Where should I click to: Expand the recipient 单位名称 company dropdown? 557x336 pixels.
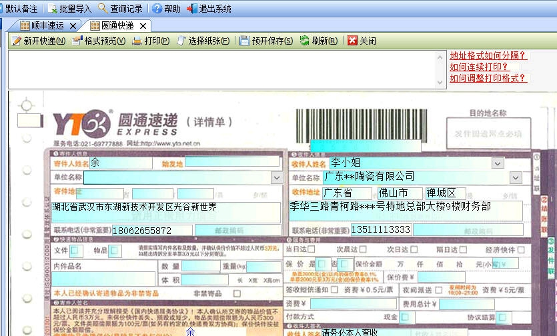(x=516, y=177)
